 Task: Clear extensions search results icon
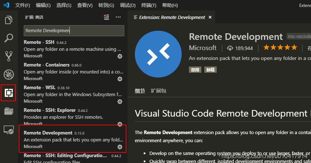[106, 17]
